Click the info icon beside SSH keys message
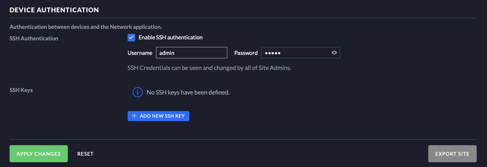Screen dimensions: 487x167 pos(138,92)
